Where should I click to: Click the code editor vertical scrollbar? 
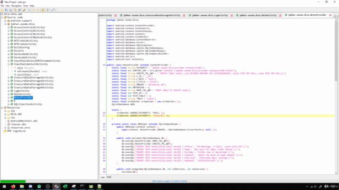pyautogui.click(x=336, y=52)
